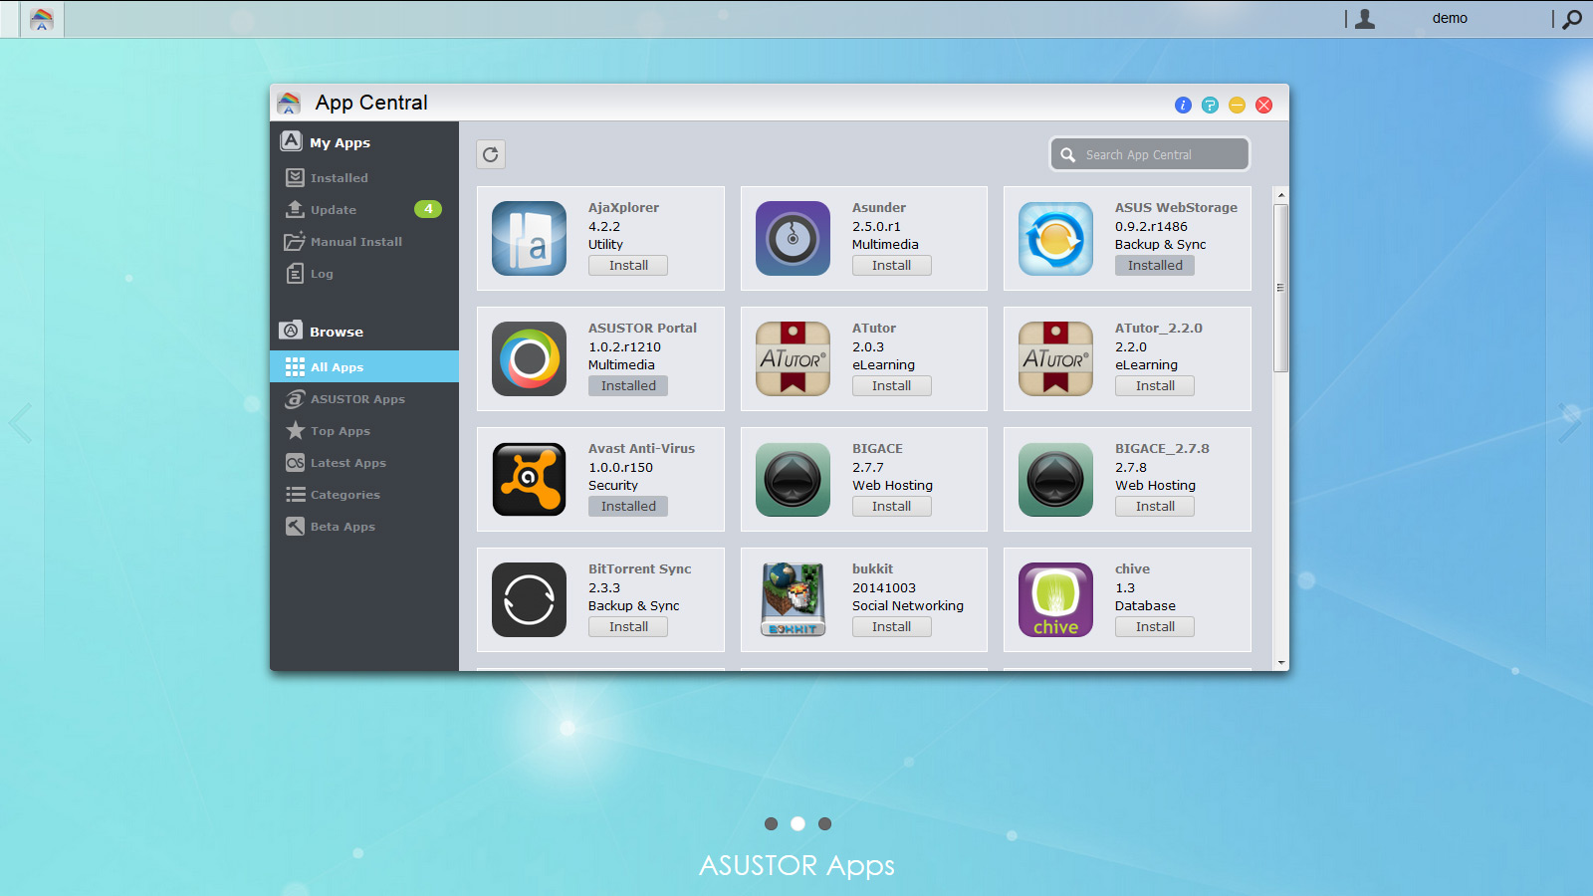Viewport: 1593px width, 896px height.
Task: Install Asunder
Action: coord(892,266)
